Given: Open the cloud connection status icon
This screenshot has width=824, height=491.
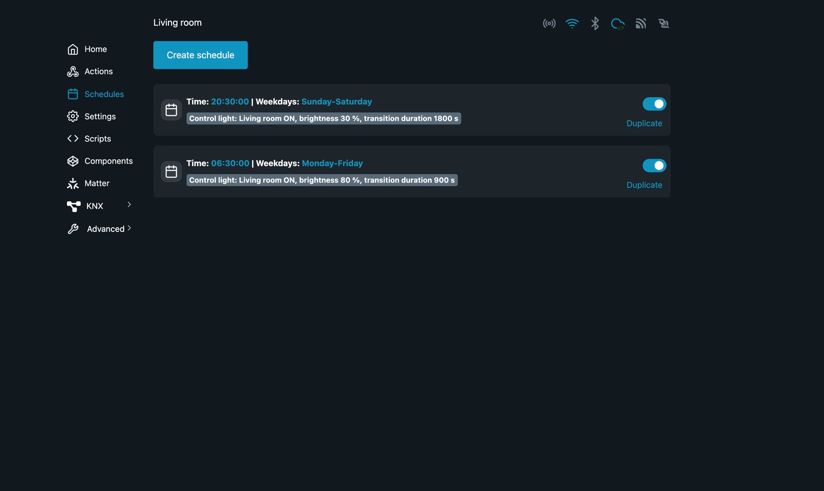Looking at the screenshot, I should [617, 24].
